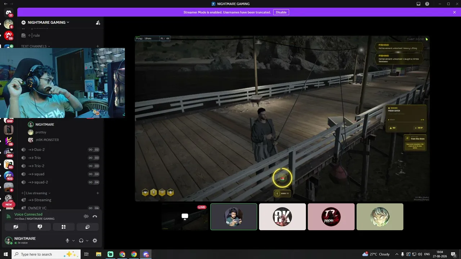461x259 pixels.
Task: Join the squad-2 voice channel
Action: pyautogui.click(x=61, y=182)
